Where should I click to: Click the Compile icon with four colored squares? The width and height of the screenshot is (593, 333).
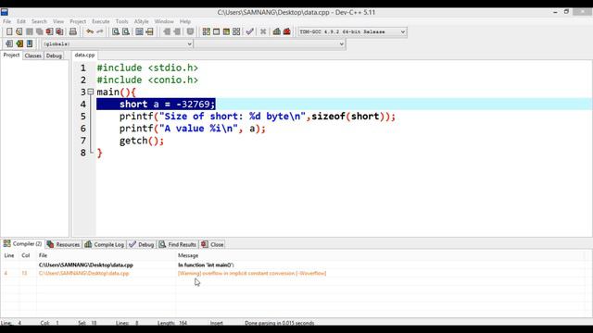click(x=206, y=31)
